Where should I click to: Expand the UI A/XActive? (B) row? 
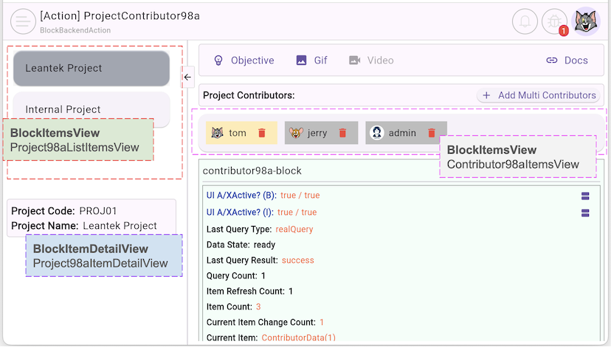click(585, 196)
